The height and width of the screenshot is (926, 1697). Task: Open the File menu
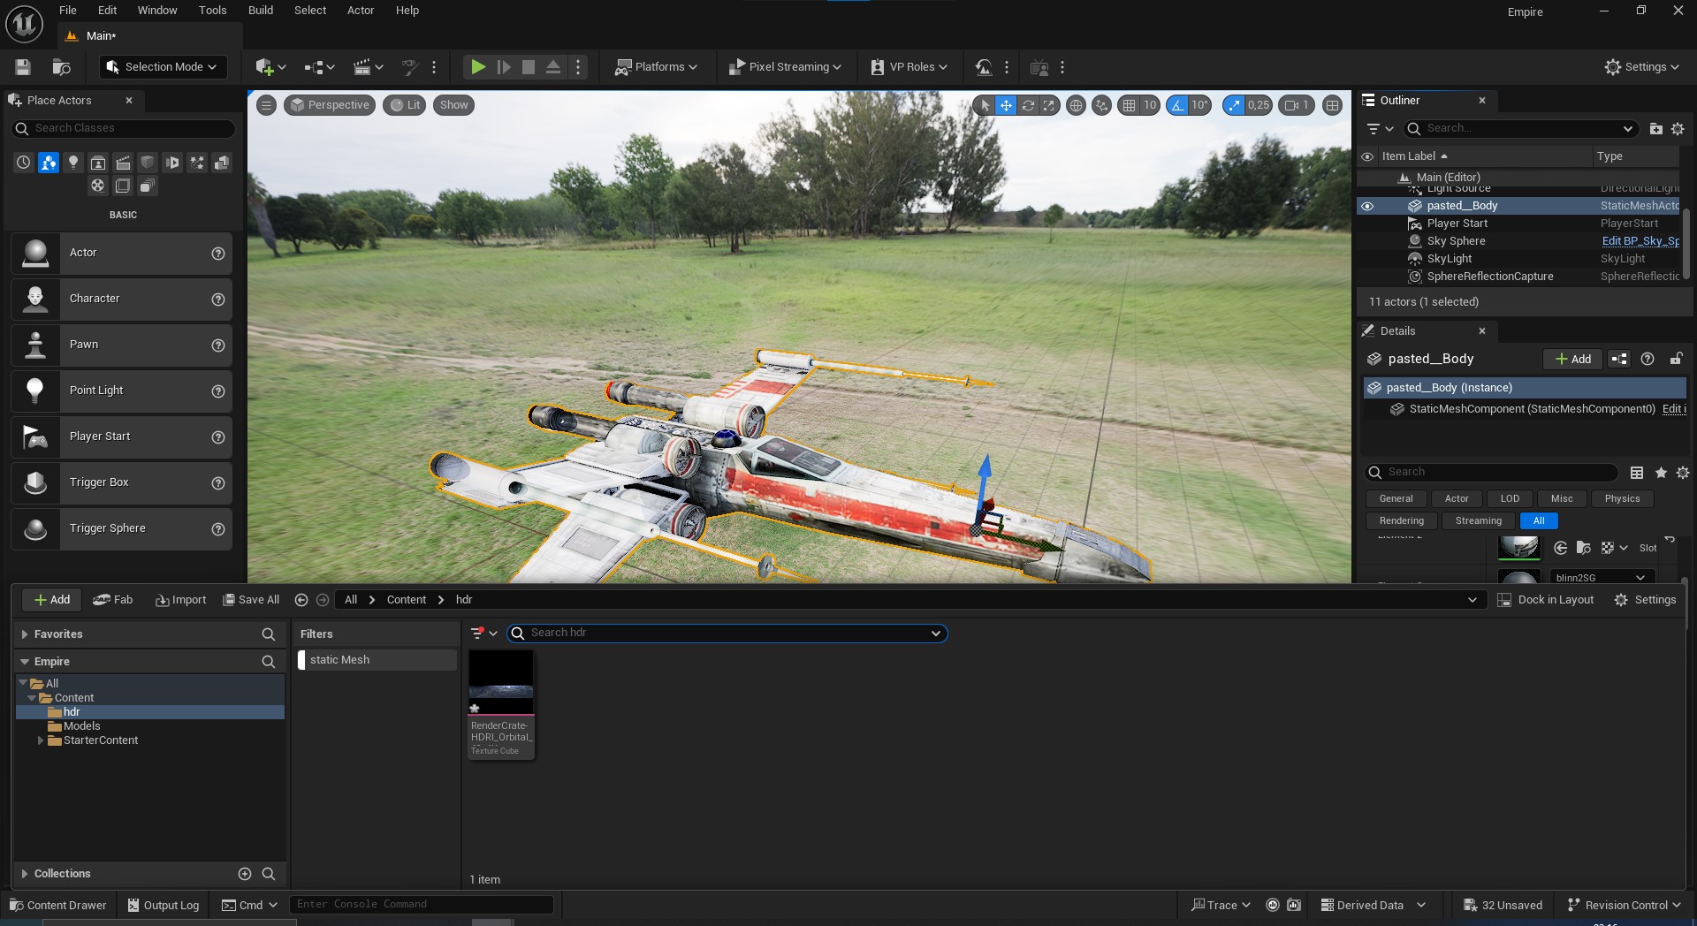(68, 11)
